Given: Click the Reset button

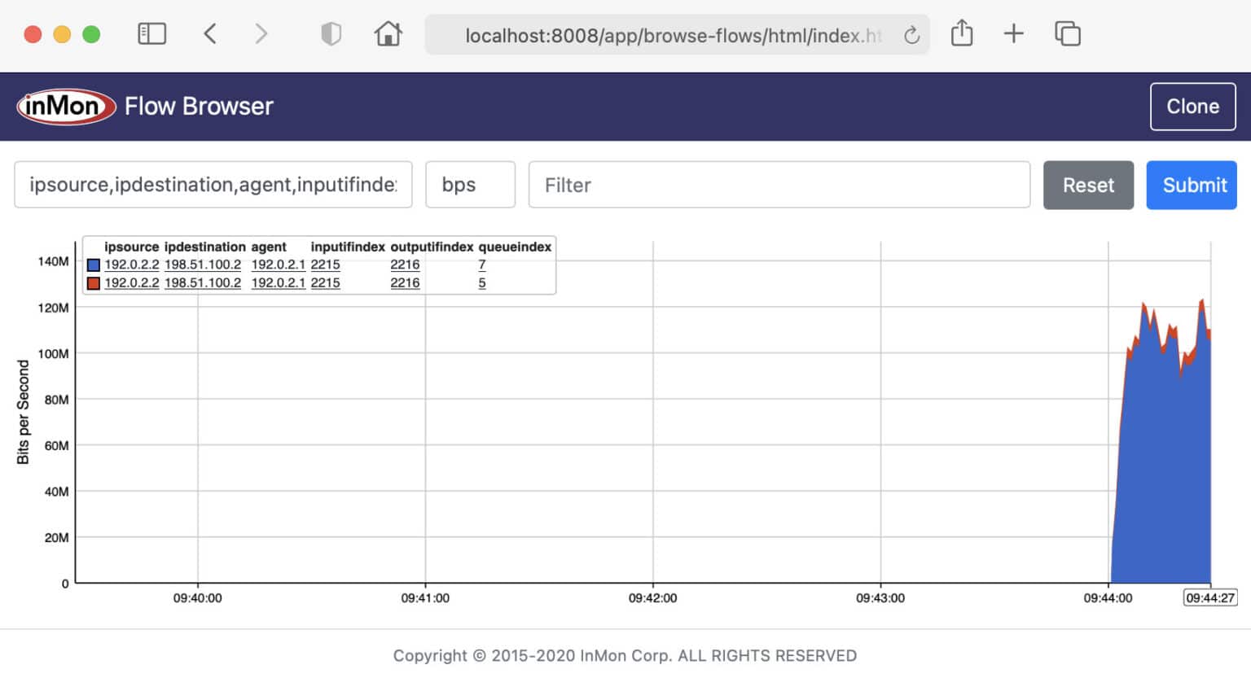Looking at the screenshot, I should coord(1088,185).
